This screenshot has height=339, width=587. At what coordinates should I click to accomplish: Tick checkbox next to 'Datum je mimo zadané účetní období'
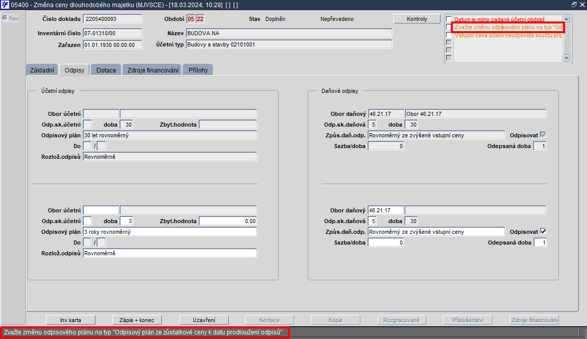pyautogui.click(x=449, y=19)
